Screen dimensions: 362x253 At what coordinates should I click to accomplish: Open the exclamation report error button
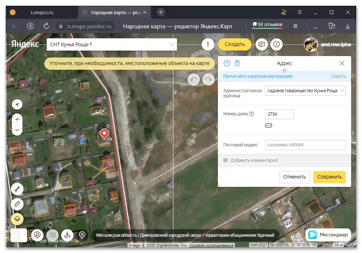(208, 44)
